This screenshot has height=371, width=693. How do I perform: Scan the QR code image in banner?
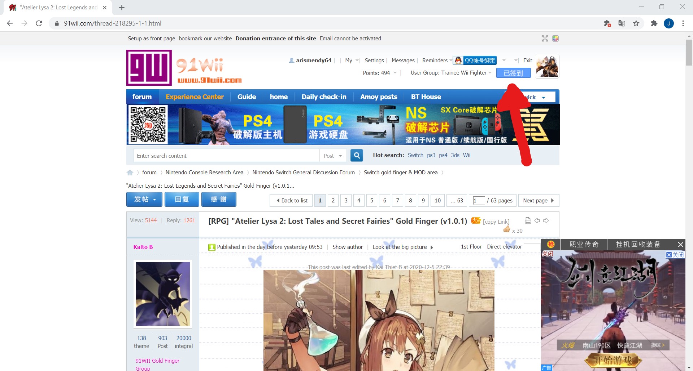pos(148,124)
